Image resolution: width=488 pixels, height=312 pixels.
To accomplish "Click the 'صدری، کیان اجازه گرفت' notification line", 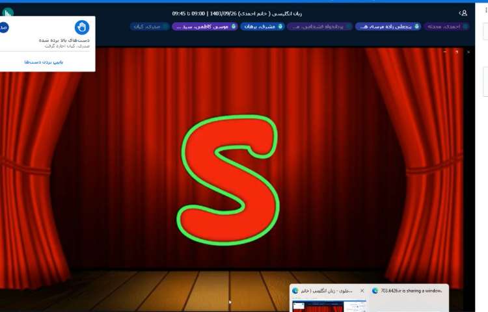I will click(x=67, y=46).
